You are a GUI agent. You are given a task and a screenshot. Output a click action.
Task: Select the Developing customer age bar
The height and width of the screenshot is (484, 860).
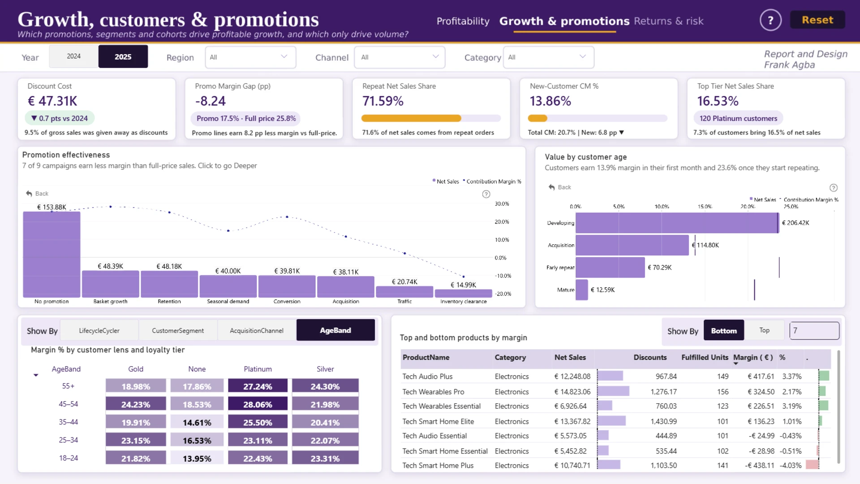point(677,223)
